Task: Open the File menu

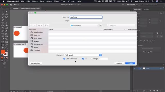Action: point(23,1)
